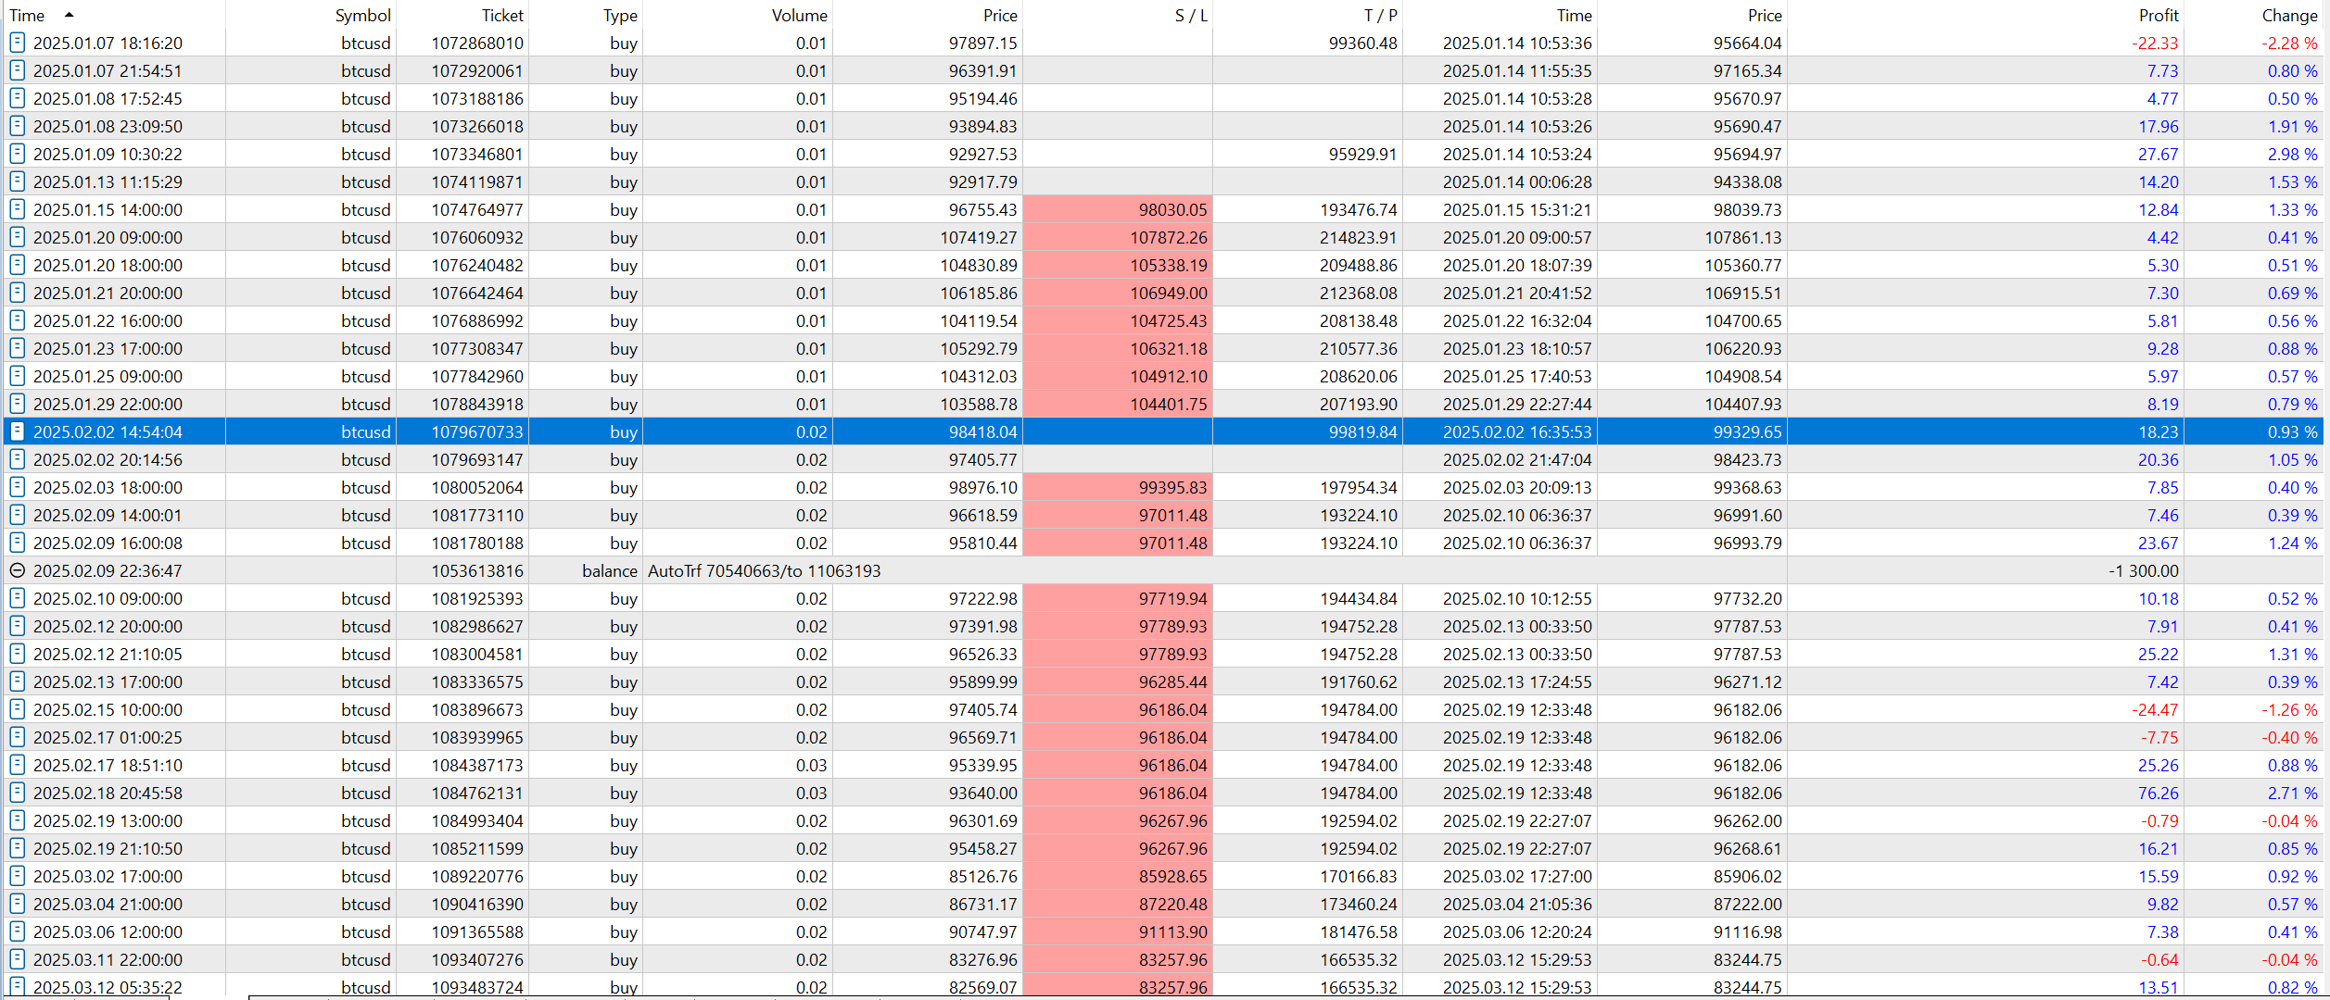Select the AutoTrf 70540663/to 11063193 balance row
Viewport: 2330px width, 1000px height.
pyautogui.click(x=764, y=570)
